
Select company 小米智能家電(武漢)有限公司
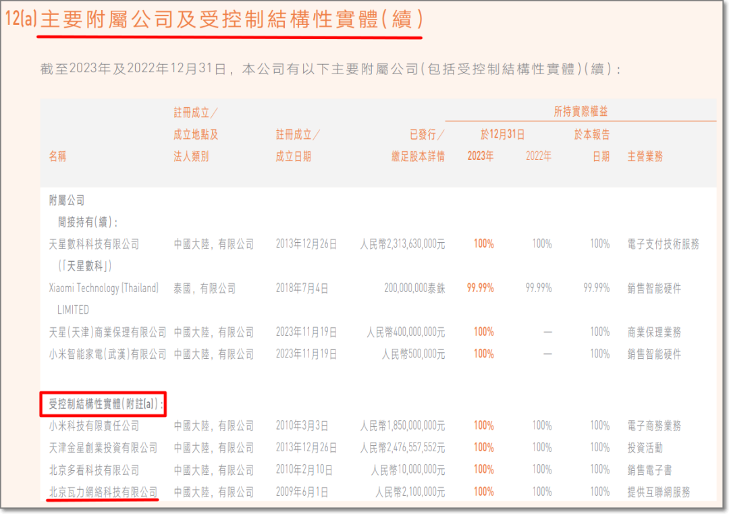[x=107, y=354]
